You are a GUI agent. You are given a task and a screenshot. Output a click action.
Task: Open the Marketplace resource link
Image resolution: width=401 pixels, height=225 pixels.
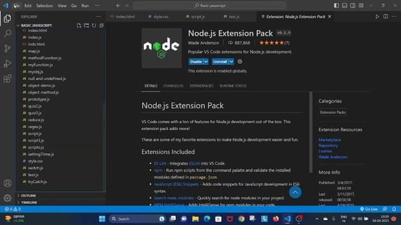coord(330,140)
